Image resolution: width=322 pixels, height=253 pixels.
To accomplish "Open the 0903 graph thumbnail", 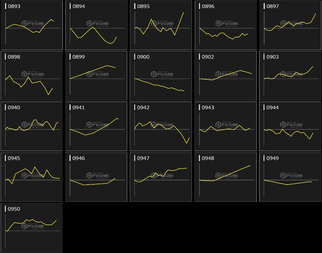I will 290,76.
